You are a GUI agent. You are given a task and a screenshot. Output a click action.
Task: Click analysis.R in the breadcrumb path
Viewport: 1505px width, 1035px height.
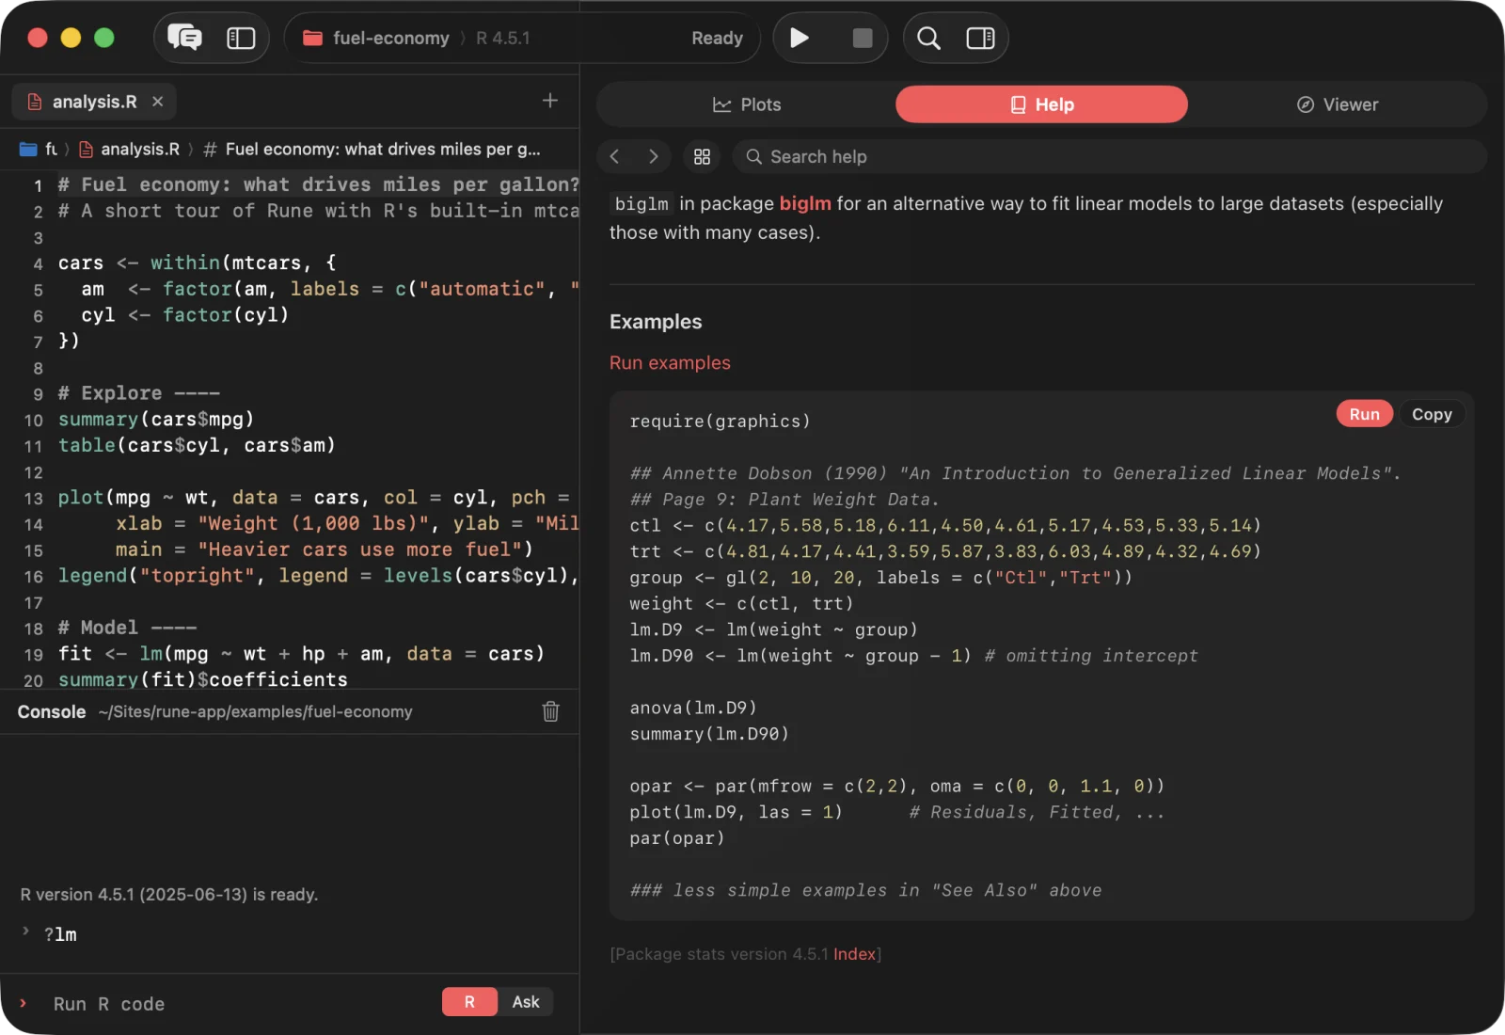click(140, 149)
